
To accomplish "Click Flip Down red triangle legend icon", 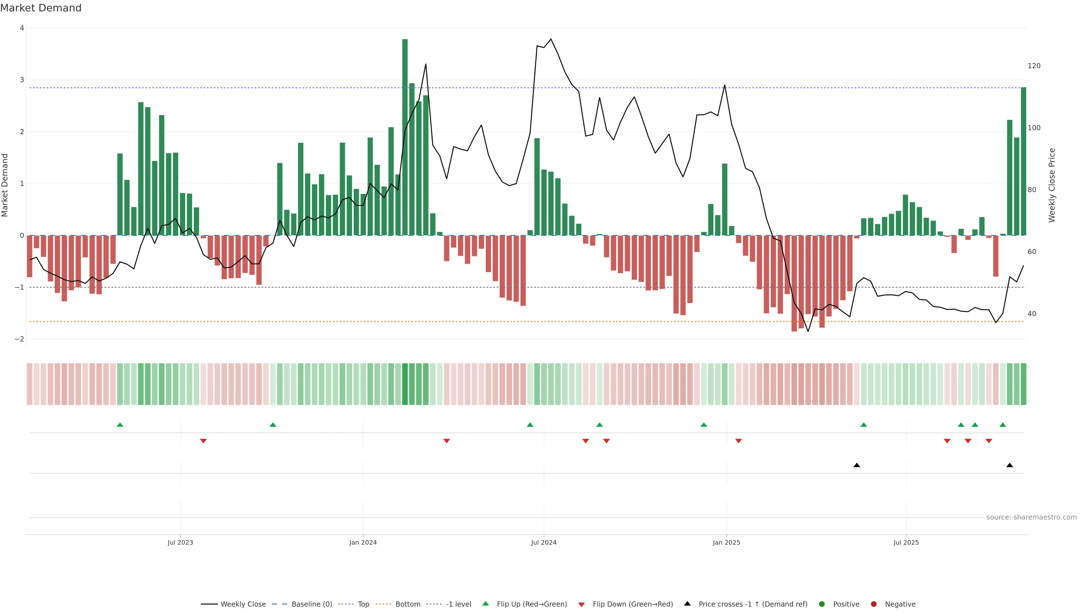I will (582, 605).
